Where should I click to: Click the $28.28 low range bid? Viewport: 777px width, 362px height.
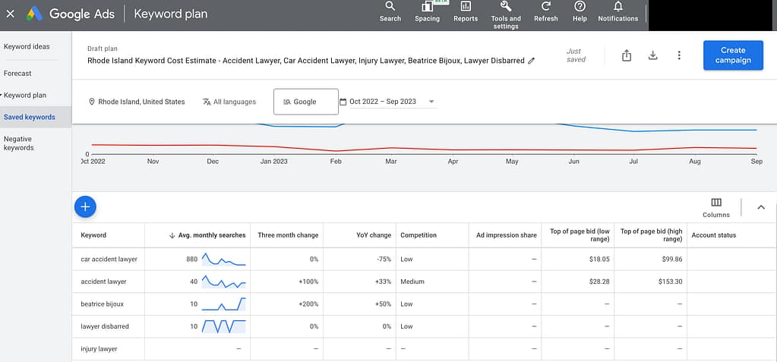tap(599, 282)
